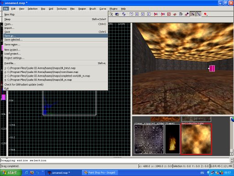The height and width of the screenshot is (176, 234).
Task: Click the second red crossed-out selection icon
Action: click(x=163, y=14)
